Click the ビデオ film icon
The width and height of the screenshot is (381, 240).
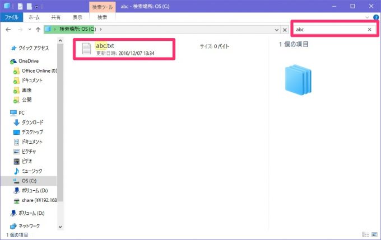pyautogui.click(x=16, y=162)
